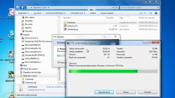The width and height of the screenshot is (175, 98).
Task: Close the Eliminar dialog window
Action: click(115, 36)
